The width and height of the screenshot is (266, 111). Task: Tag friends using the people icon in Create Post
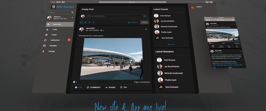coord(85,22)
